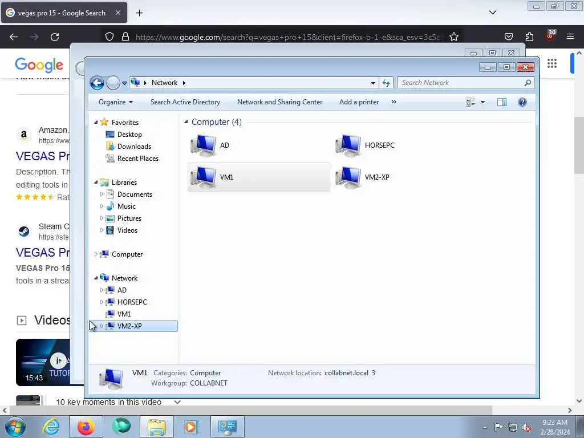The width and height of the screenshot is (584, 438).
Task: Open the Steam VEGAS Pro result link
Action: [42, 253]
